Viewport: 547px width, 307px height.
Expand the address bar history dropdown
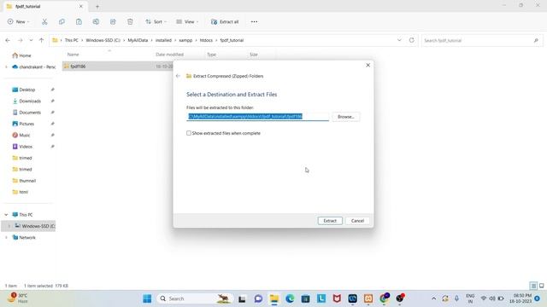[x=399, y=40]
